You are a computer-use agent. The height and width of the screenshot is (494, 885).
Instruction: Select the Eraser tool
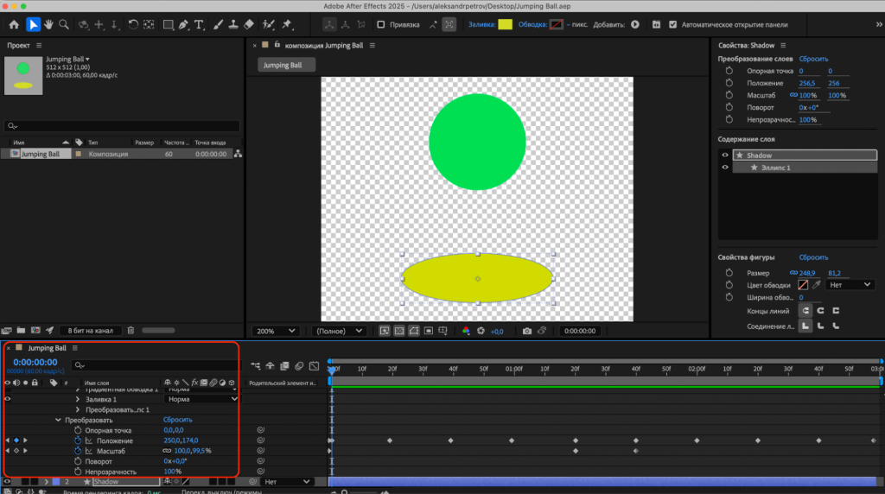(249, 24)
